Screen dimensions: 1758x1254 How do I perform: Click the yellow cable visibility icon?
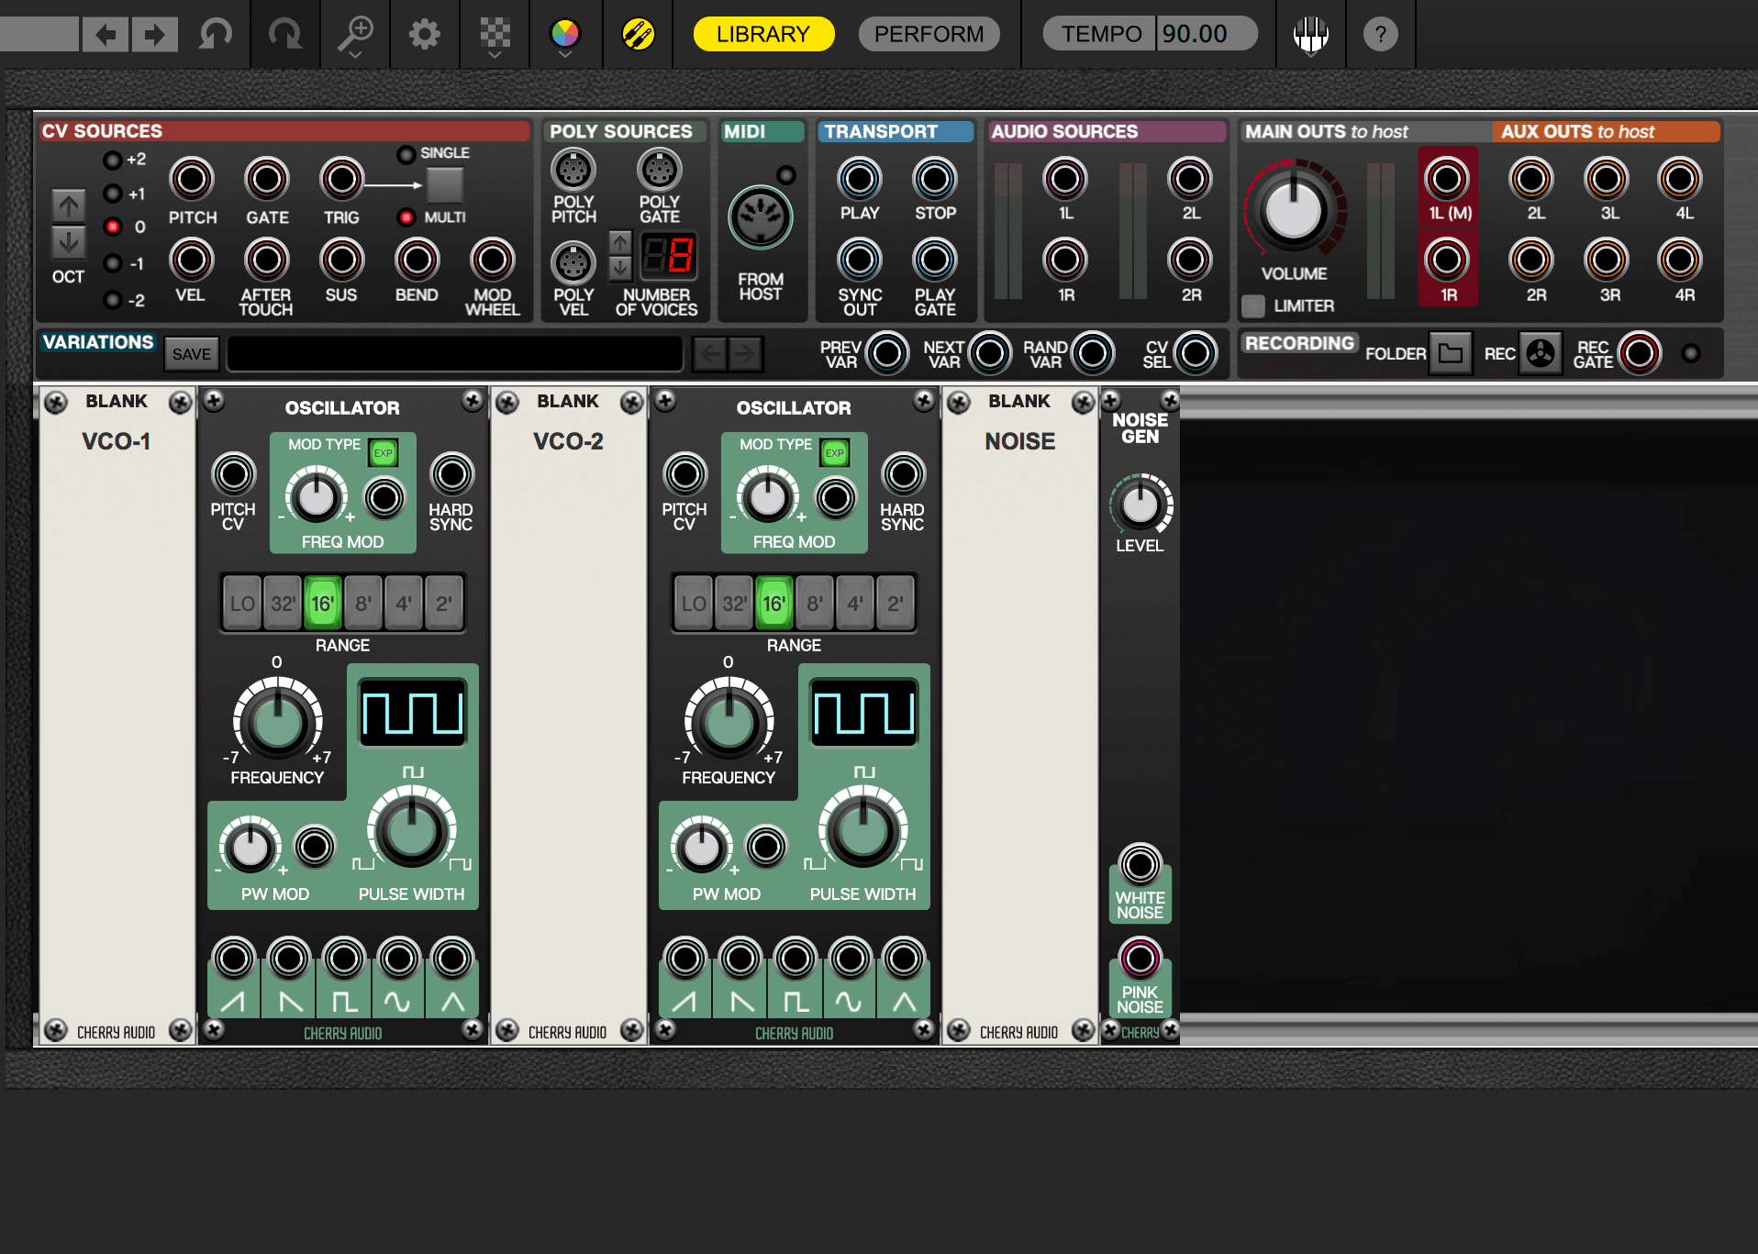point(638,34)
